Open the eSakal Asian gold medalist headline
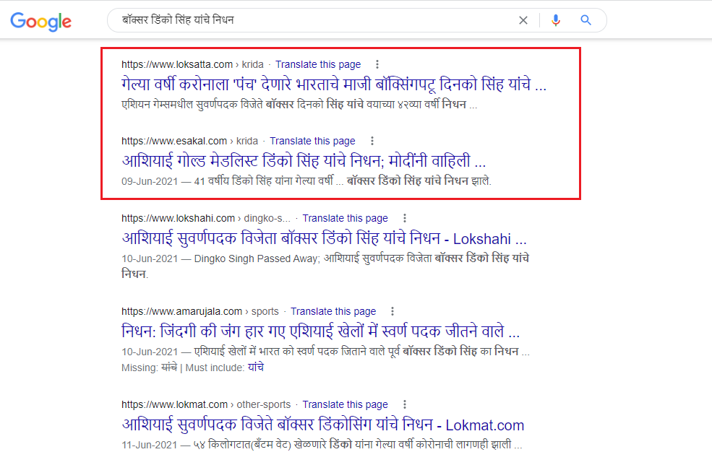 tap(304, 161)
